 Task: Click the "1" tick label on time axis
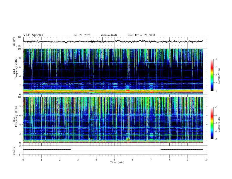coord(41,160)
